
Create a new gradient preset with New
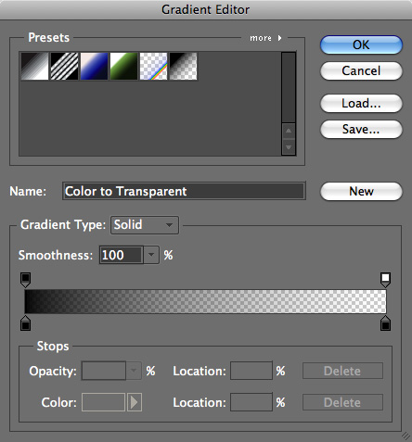click(x=361, y=191)
